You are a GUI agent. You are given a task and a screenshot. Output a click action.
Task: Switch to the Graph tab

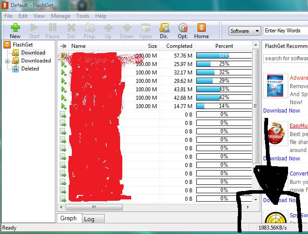coord(69,218)
